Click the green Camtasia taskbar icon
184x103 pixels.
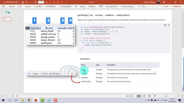click(42, 100)
